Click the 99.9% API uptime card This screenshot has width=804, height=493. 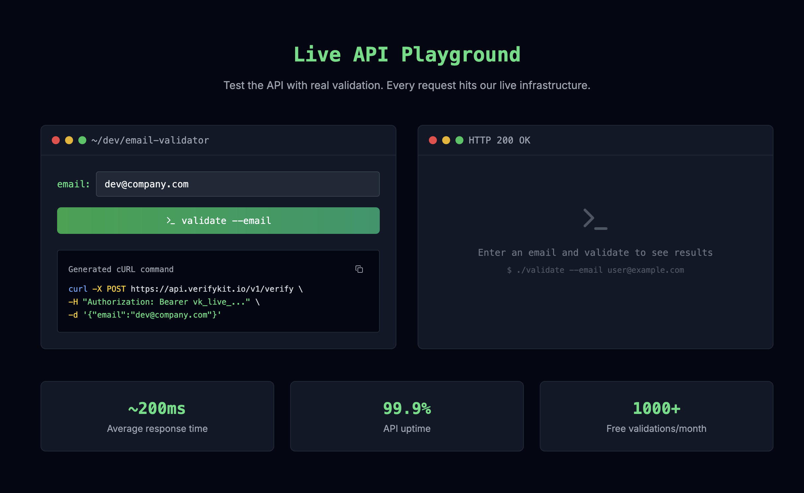407,416
